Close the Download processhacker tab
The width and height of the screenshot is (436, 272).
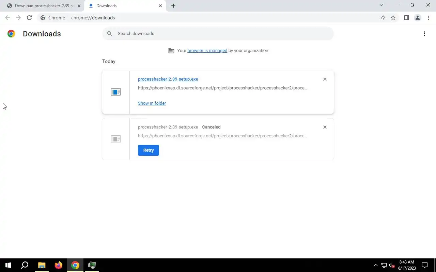coord(79,6)
